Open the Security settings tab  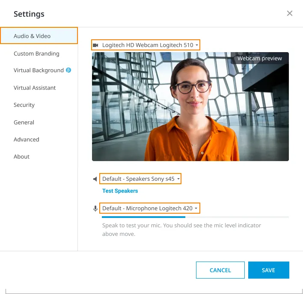(24, 105)
